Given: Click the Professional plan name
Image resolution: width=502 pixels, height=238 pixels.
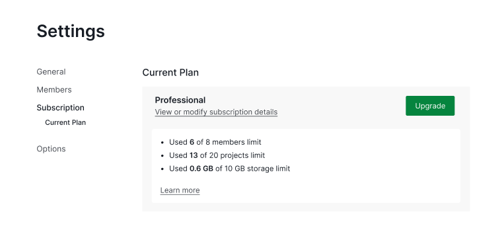Looking at the screenshot, I should (180, 100).
